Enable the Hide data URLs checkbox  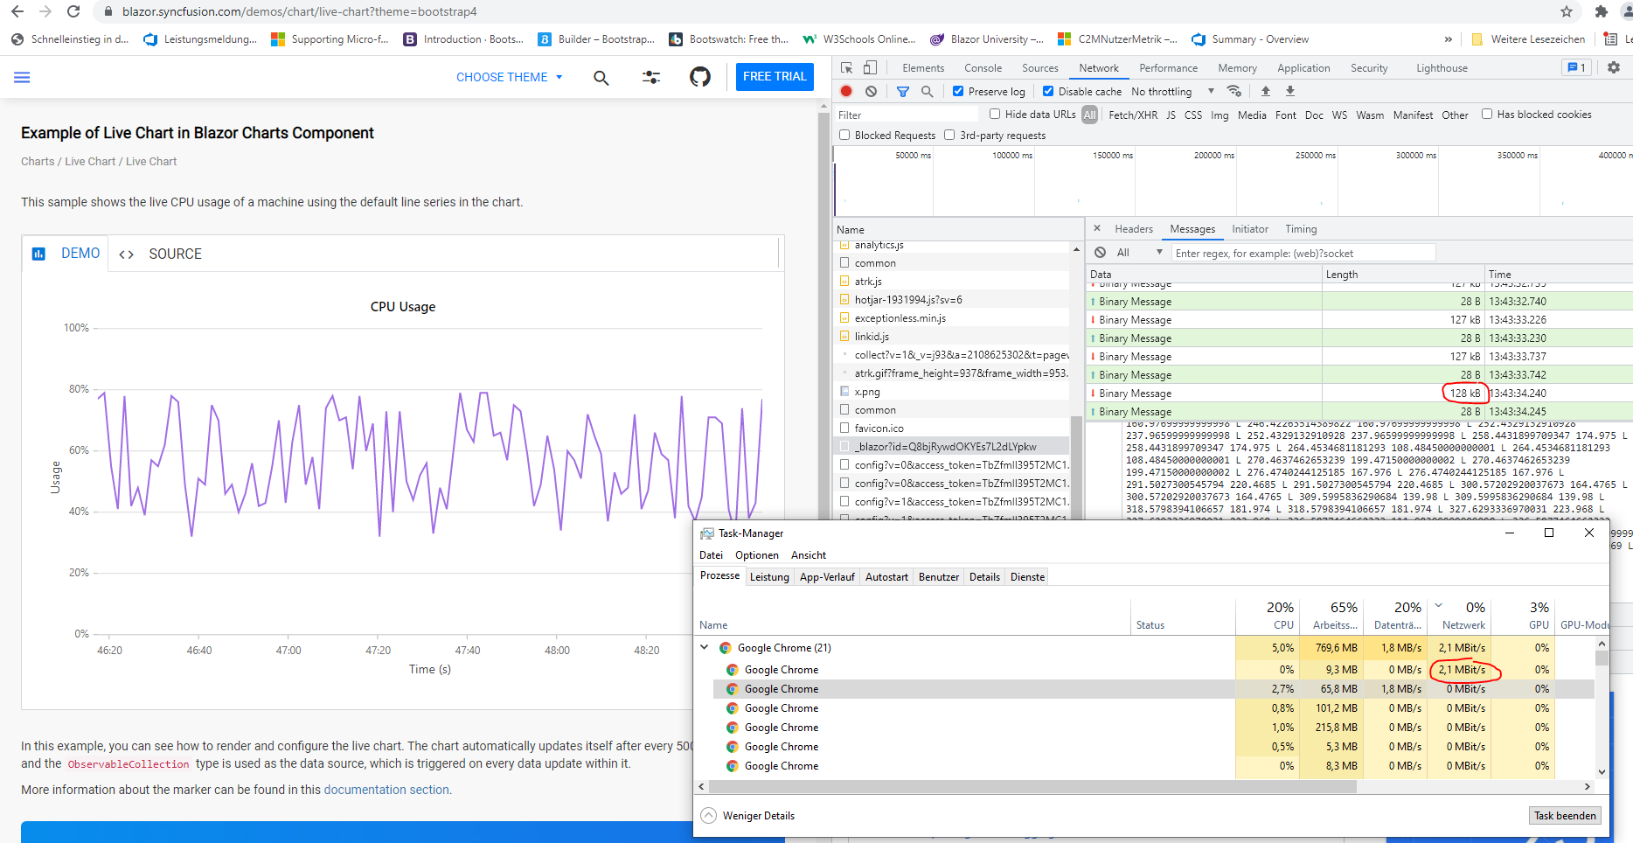(995, 114)
